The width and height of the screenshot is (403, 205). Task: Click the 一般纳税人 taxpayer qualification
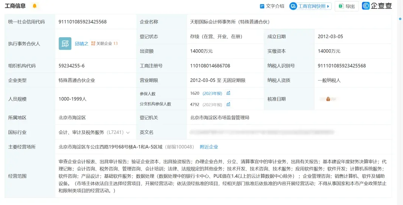coord(329,80)
